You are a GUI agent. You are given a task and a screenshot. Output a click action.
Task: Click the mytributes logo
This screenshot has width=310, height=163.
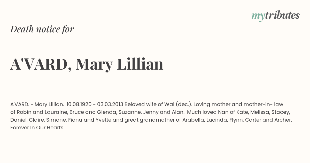click(275, 16)
